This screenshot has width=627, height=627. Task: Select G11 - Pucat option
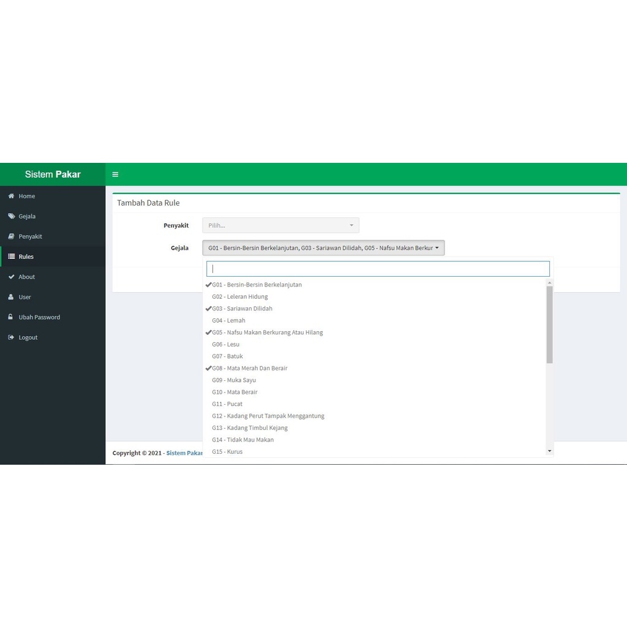point(374,404)
